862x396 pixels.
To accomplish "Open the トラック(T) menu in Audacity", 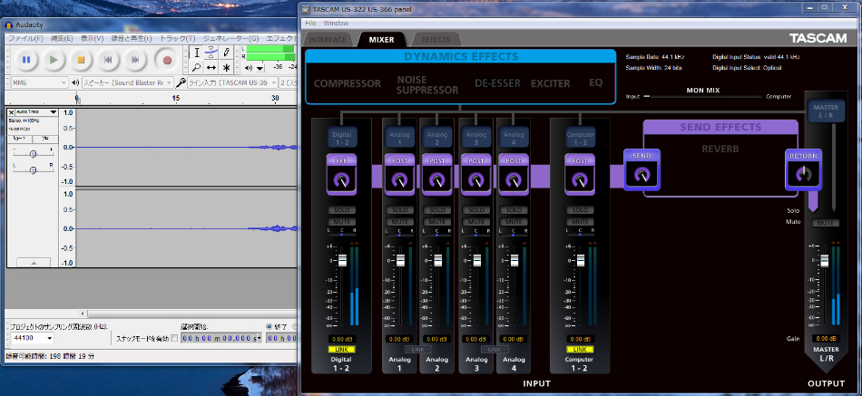I will 177,38.
